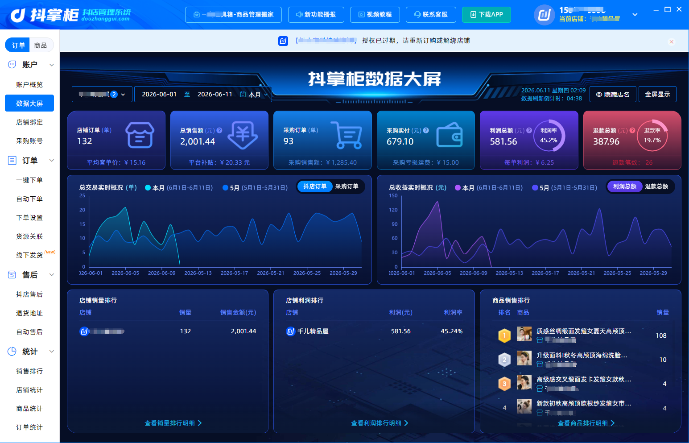This screenshot has width=689, height=443.
Task: Open the shop selector dropdown
Action: tap(102, 95)
